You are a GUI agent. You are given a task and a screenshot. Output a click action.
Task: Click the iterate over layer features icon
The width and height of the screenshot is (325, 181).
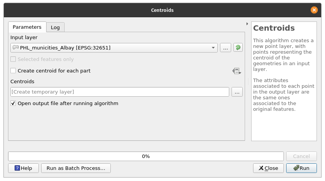(x=238, y=48)
